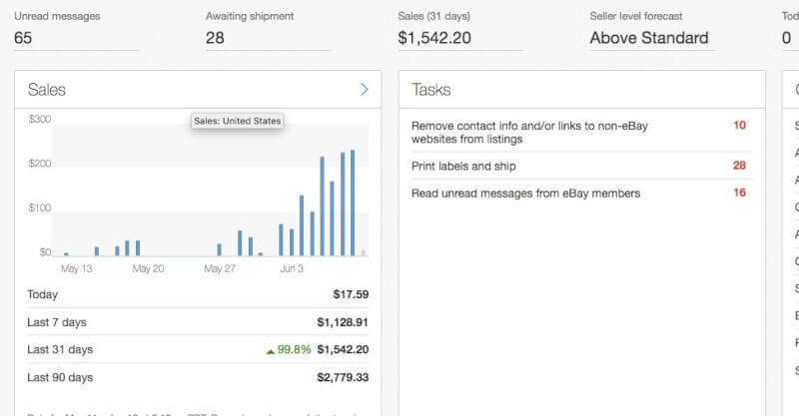Screen dimensions: 799x416
Task: Click the red 28 beside Print labels
Action: point(739,166)
